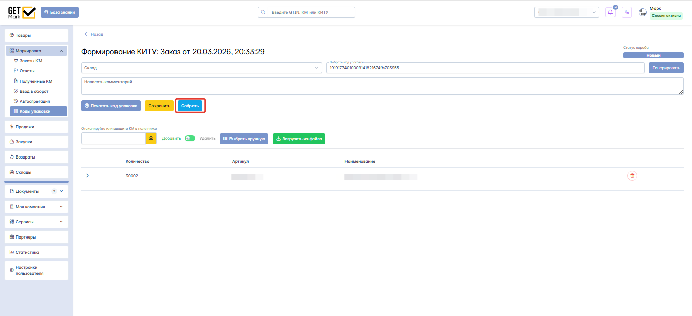The width and height of the screenshot is (692, 316).
Task: Open Настройки пользователя in the sidebar
Action: (x=36, y=270)
